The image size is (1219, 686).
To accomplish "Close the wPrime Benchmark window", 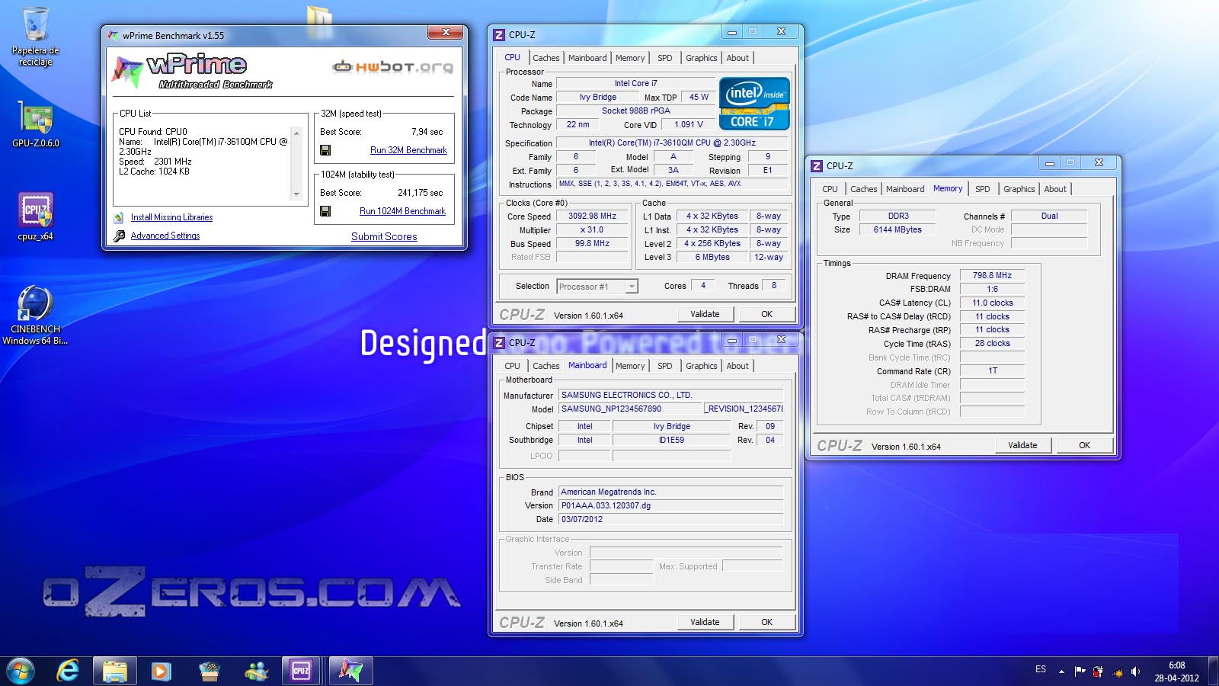I will 445,32.
